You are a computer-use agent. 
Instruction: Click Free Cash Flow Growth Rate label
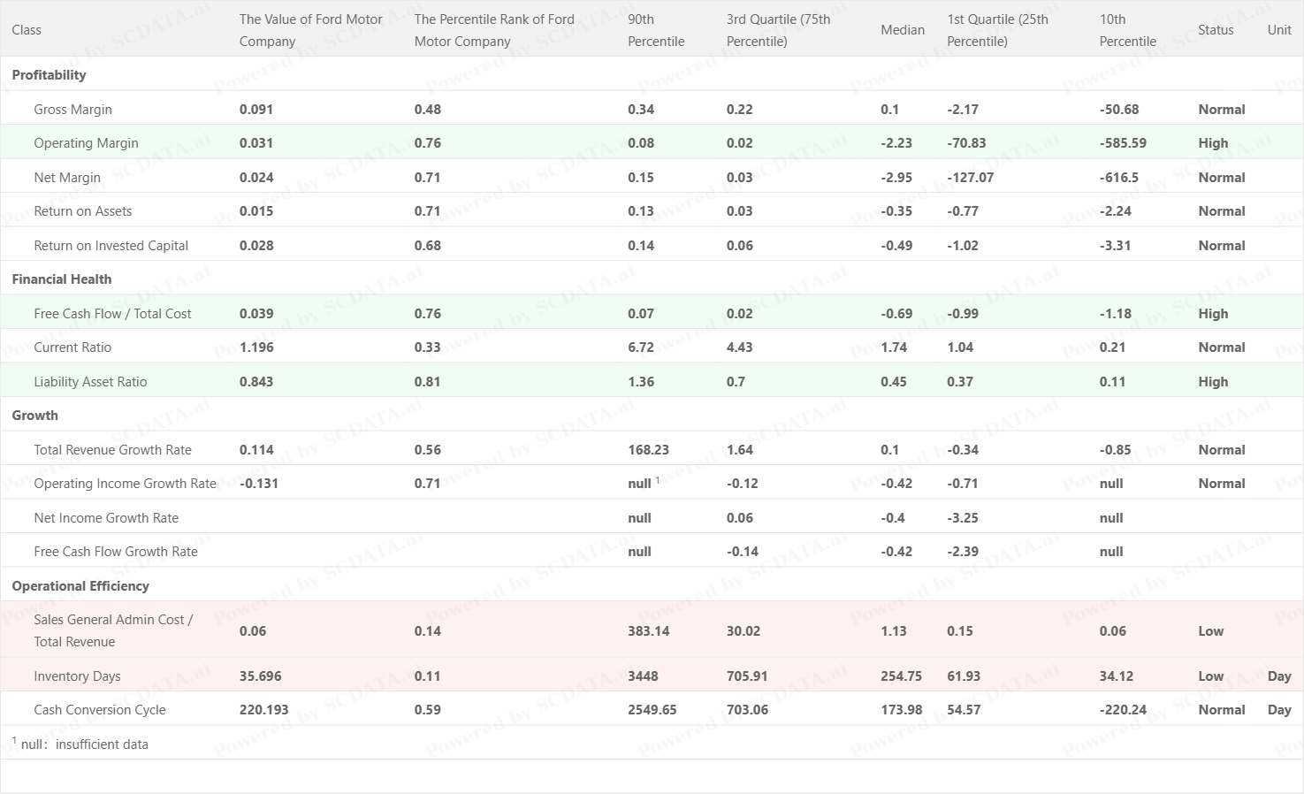116,552
